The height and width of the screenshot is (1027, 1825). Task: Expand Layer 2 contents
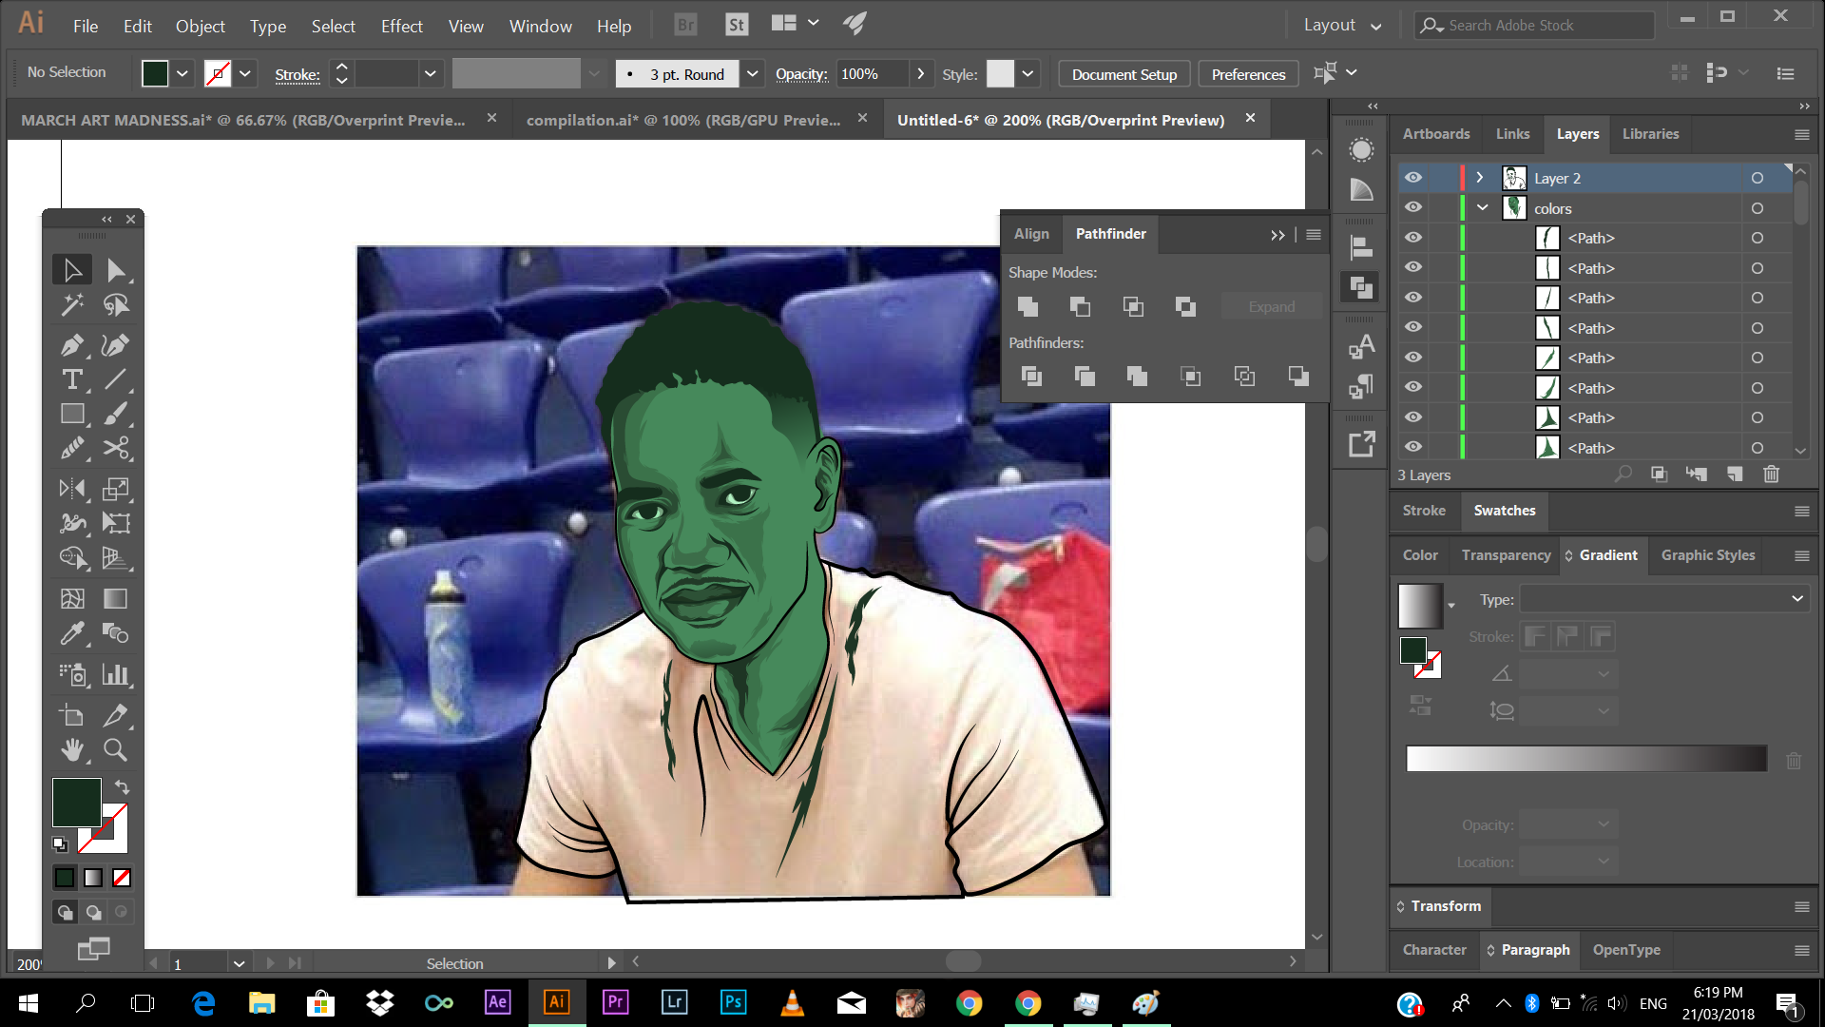pos(1479,178)
